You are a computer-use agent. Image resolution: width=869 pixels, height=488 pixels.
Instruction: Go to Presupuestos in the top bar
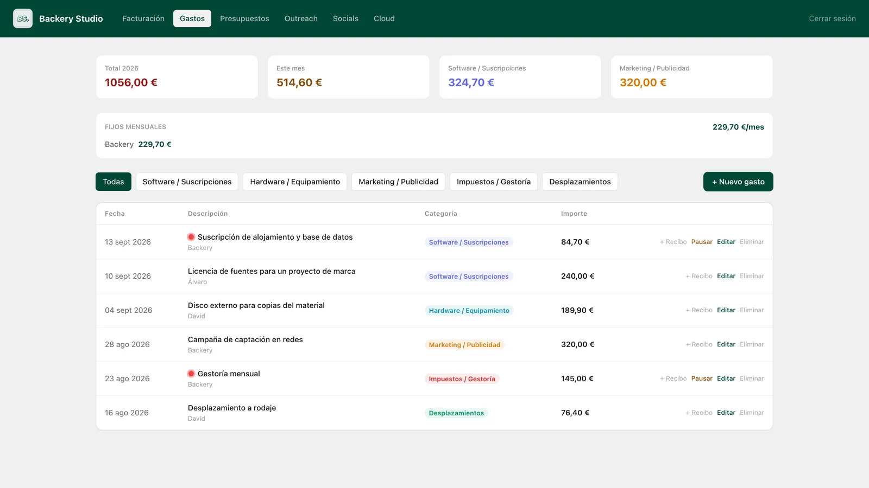click(x=244, y=18)
